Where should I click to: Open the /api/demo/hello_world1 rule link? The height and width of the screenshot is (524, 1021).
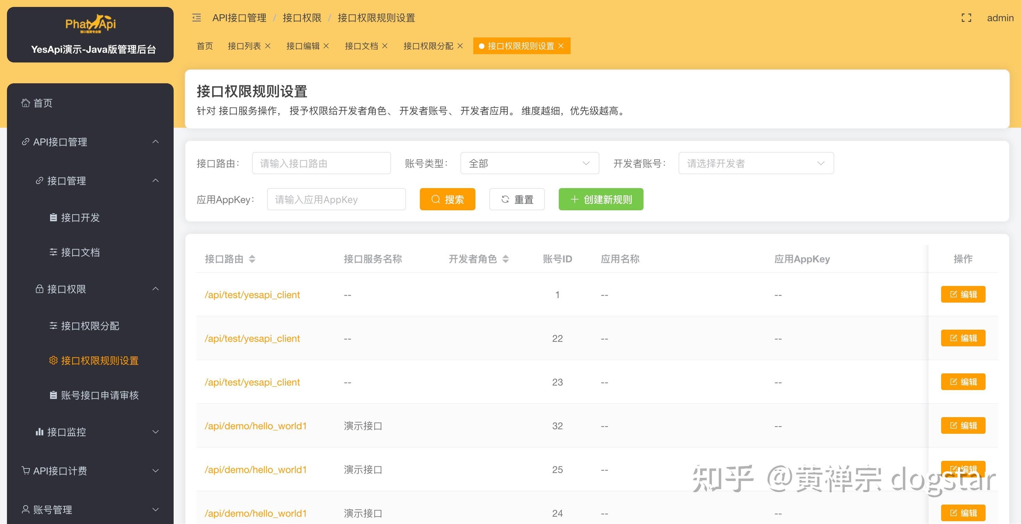click(256, 425)
